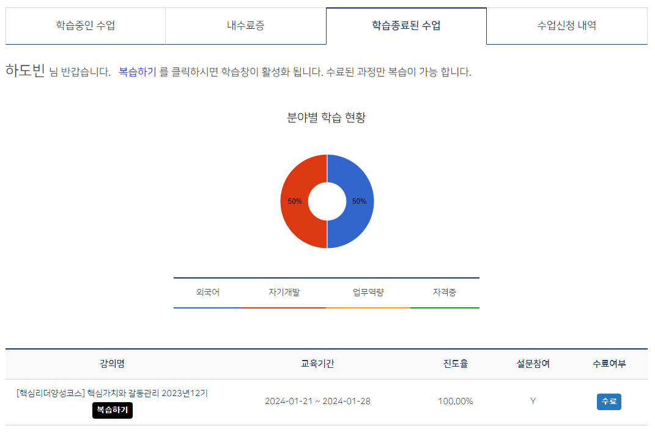The width and height of the screenshot is (655, 434).
Task: Open the 수업신청 내역 tab
Action: click(x=567, y=26)
